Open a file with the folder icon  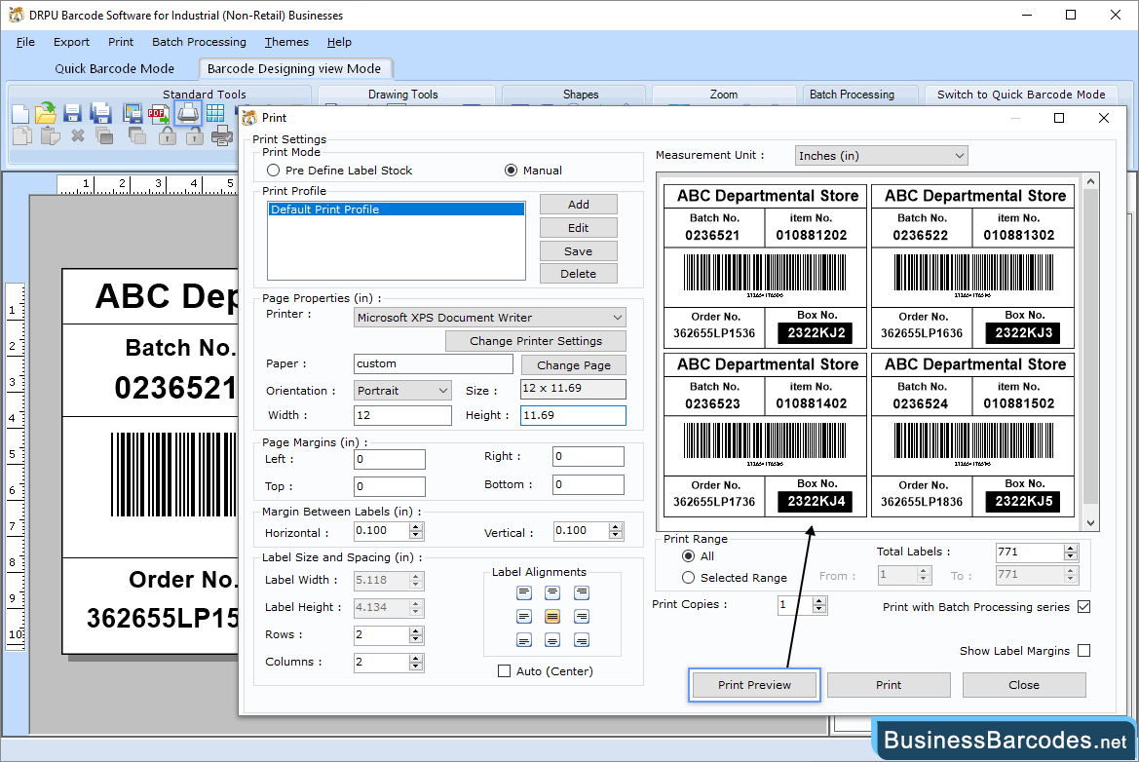46,113
